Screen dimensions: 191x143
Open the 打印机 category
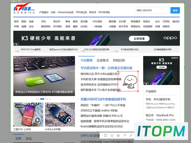166,21
